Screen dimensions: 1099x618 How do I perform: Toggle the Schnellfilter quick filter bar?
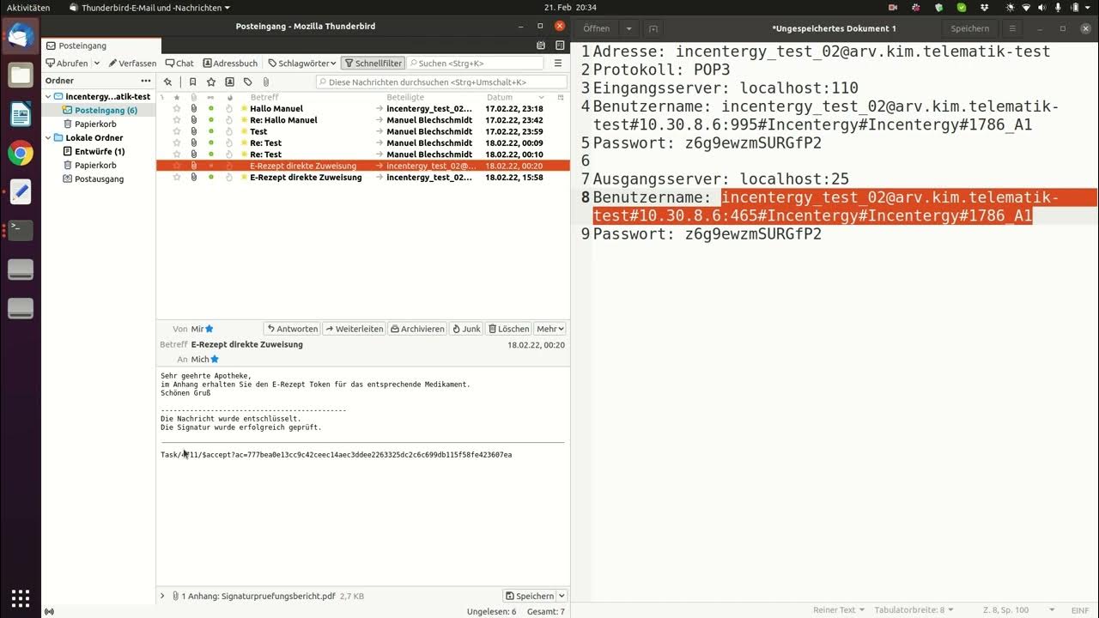point(373,64)
